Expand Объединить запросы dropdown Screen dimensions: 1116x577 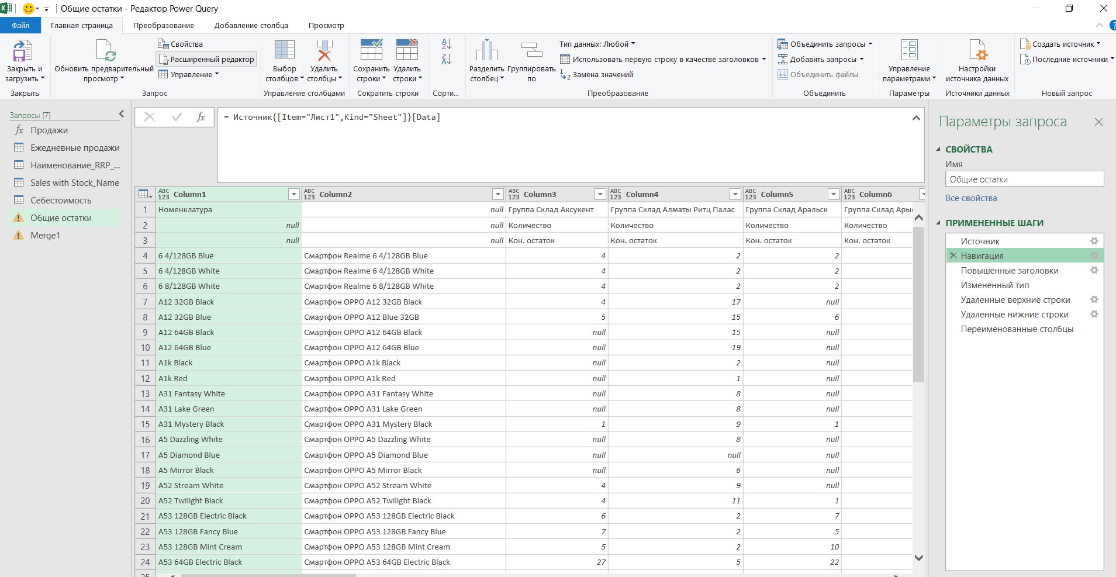[x=870, y=44]
